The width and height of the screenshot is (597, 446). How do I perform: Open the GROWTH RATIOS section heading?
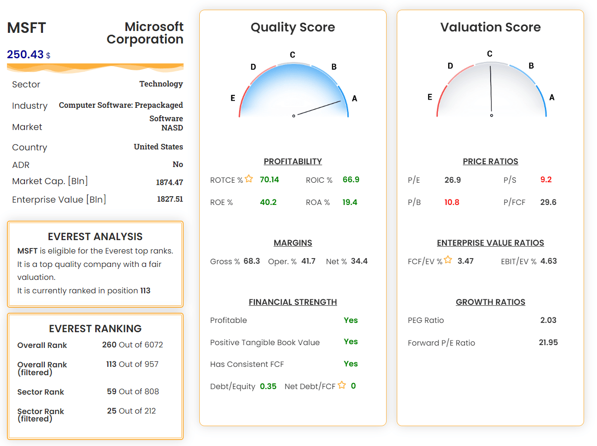click(x=491, y=302)
